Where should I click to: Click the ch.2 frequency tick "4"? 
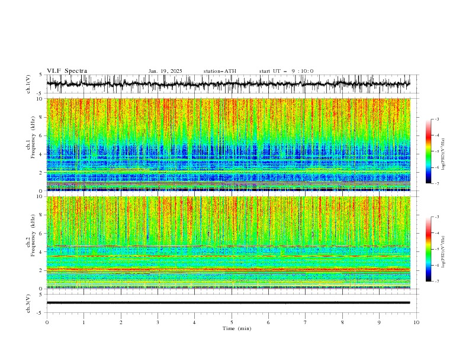(41, 252)
